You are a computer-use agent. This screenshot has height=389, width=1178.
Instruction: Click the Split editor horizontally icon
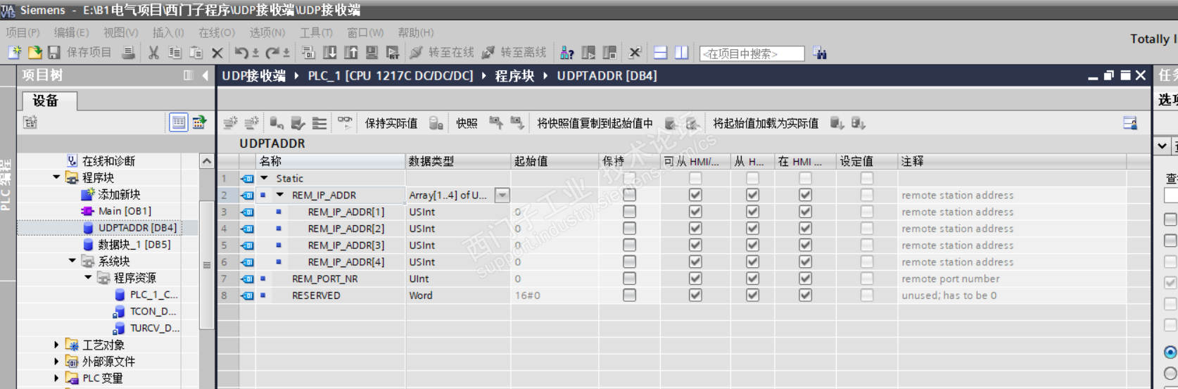coord(660,53)
